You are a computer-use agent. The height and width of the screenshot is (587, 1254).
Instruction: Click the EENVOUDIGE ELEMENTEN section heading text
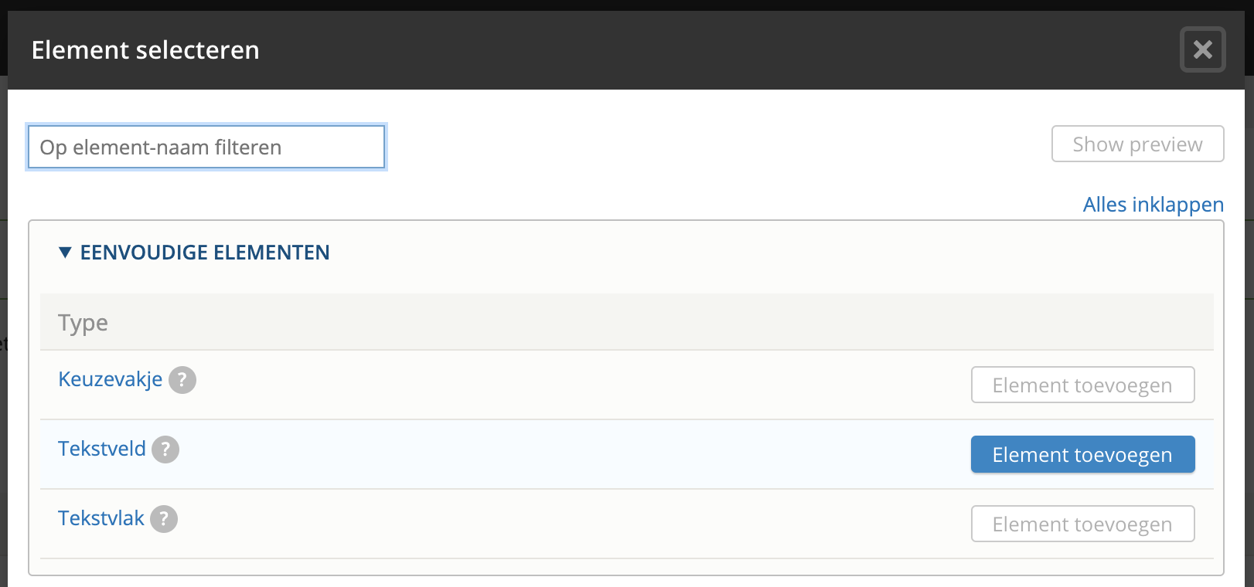(x=205, y=253)
